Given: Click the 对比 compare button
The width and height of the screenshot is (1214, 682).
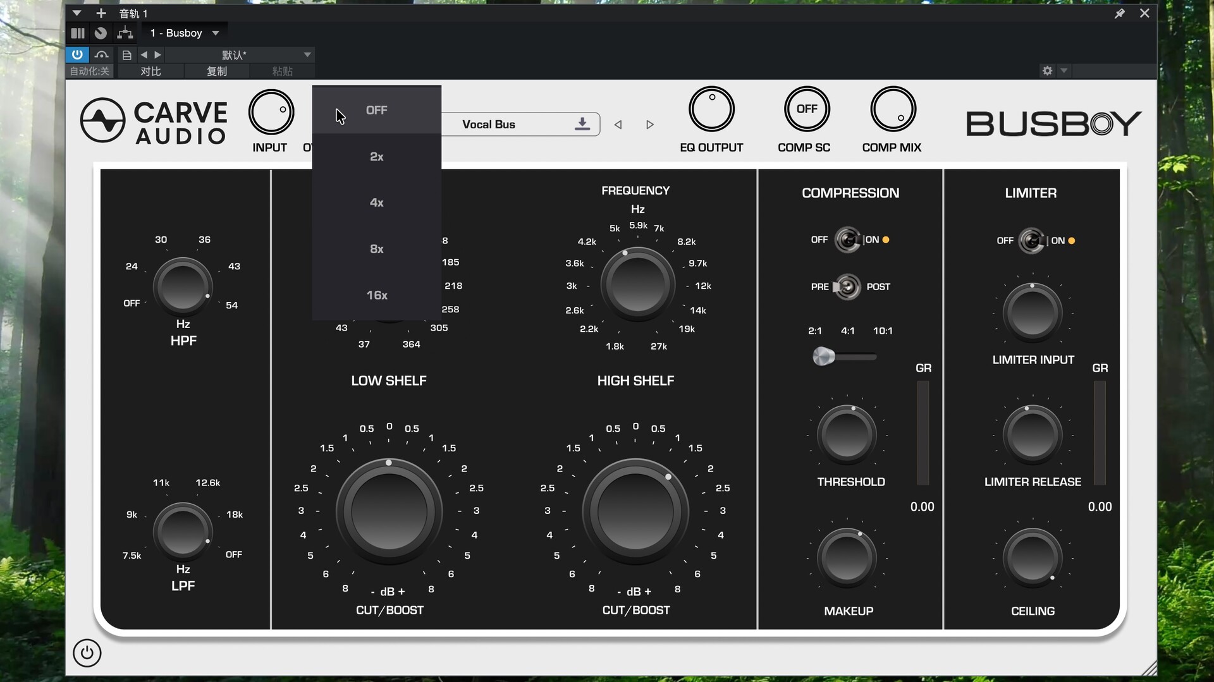Looking at the screenshot, I should coord(150,71).
